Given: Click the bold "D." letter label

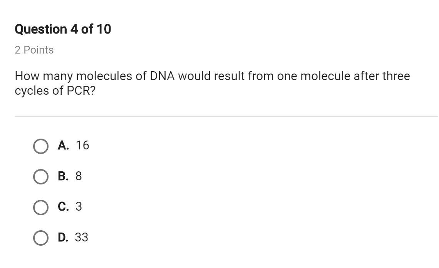Looking at the screenshot, I should click(63, 237).
